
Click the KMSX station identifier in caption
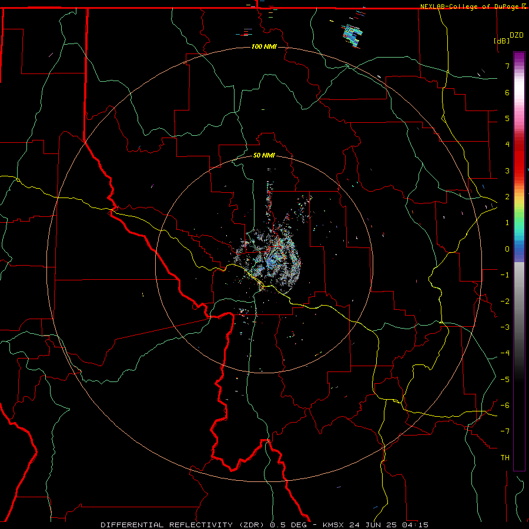pos(334,525)
